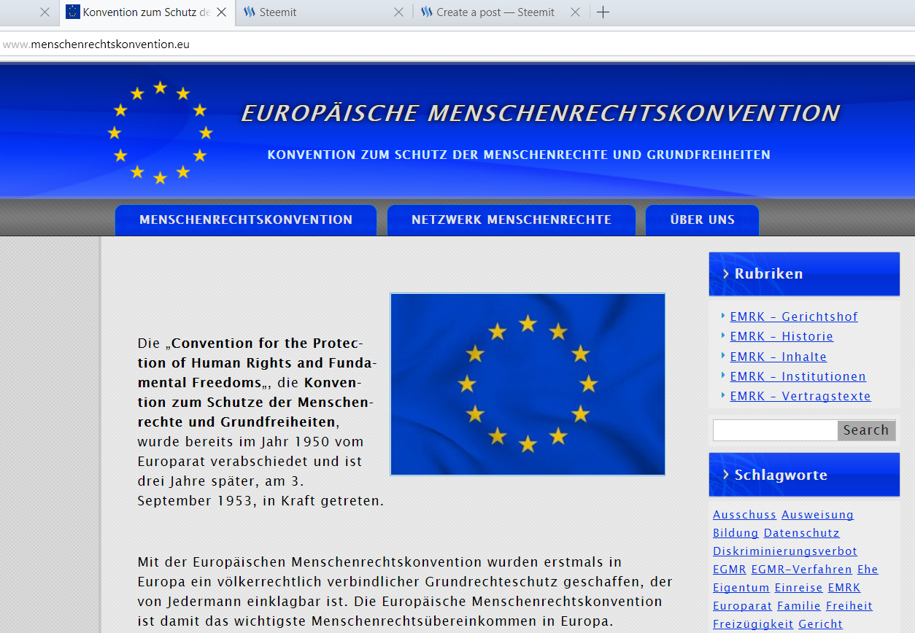Open the EMRK – Inhalte link
915x633 pixels.
point(779,357)
